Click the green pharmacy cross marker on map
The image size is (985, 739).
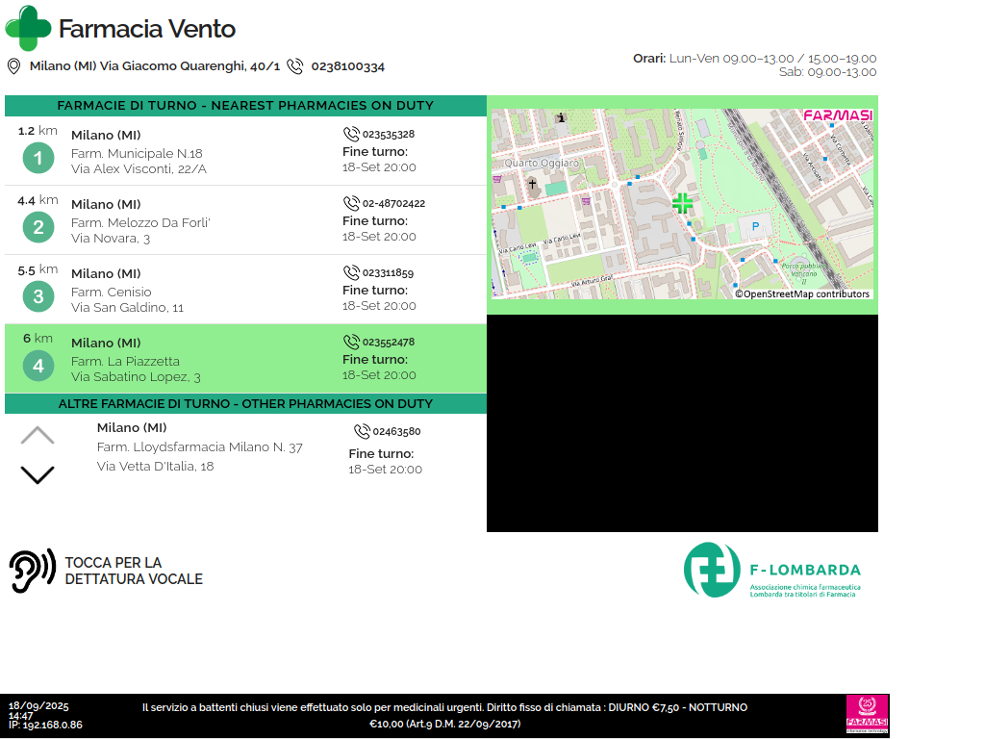click(x=682, y=203)
